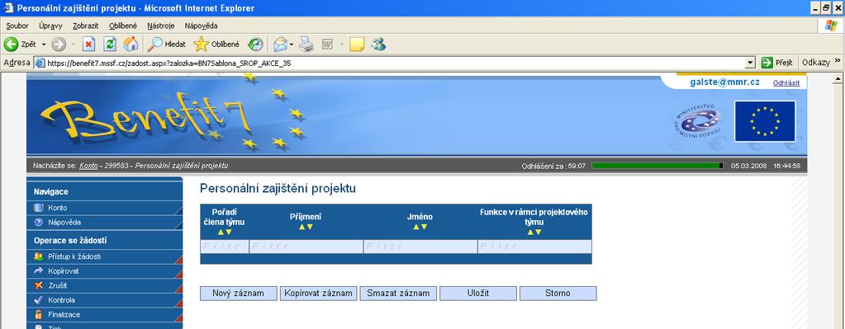This screenshot has height=329, width=845.
Task: Open the Messenger icon in toolbar
Action: [x=379, y=44]
